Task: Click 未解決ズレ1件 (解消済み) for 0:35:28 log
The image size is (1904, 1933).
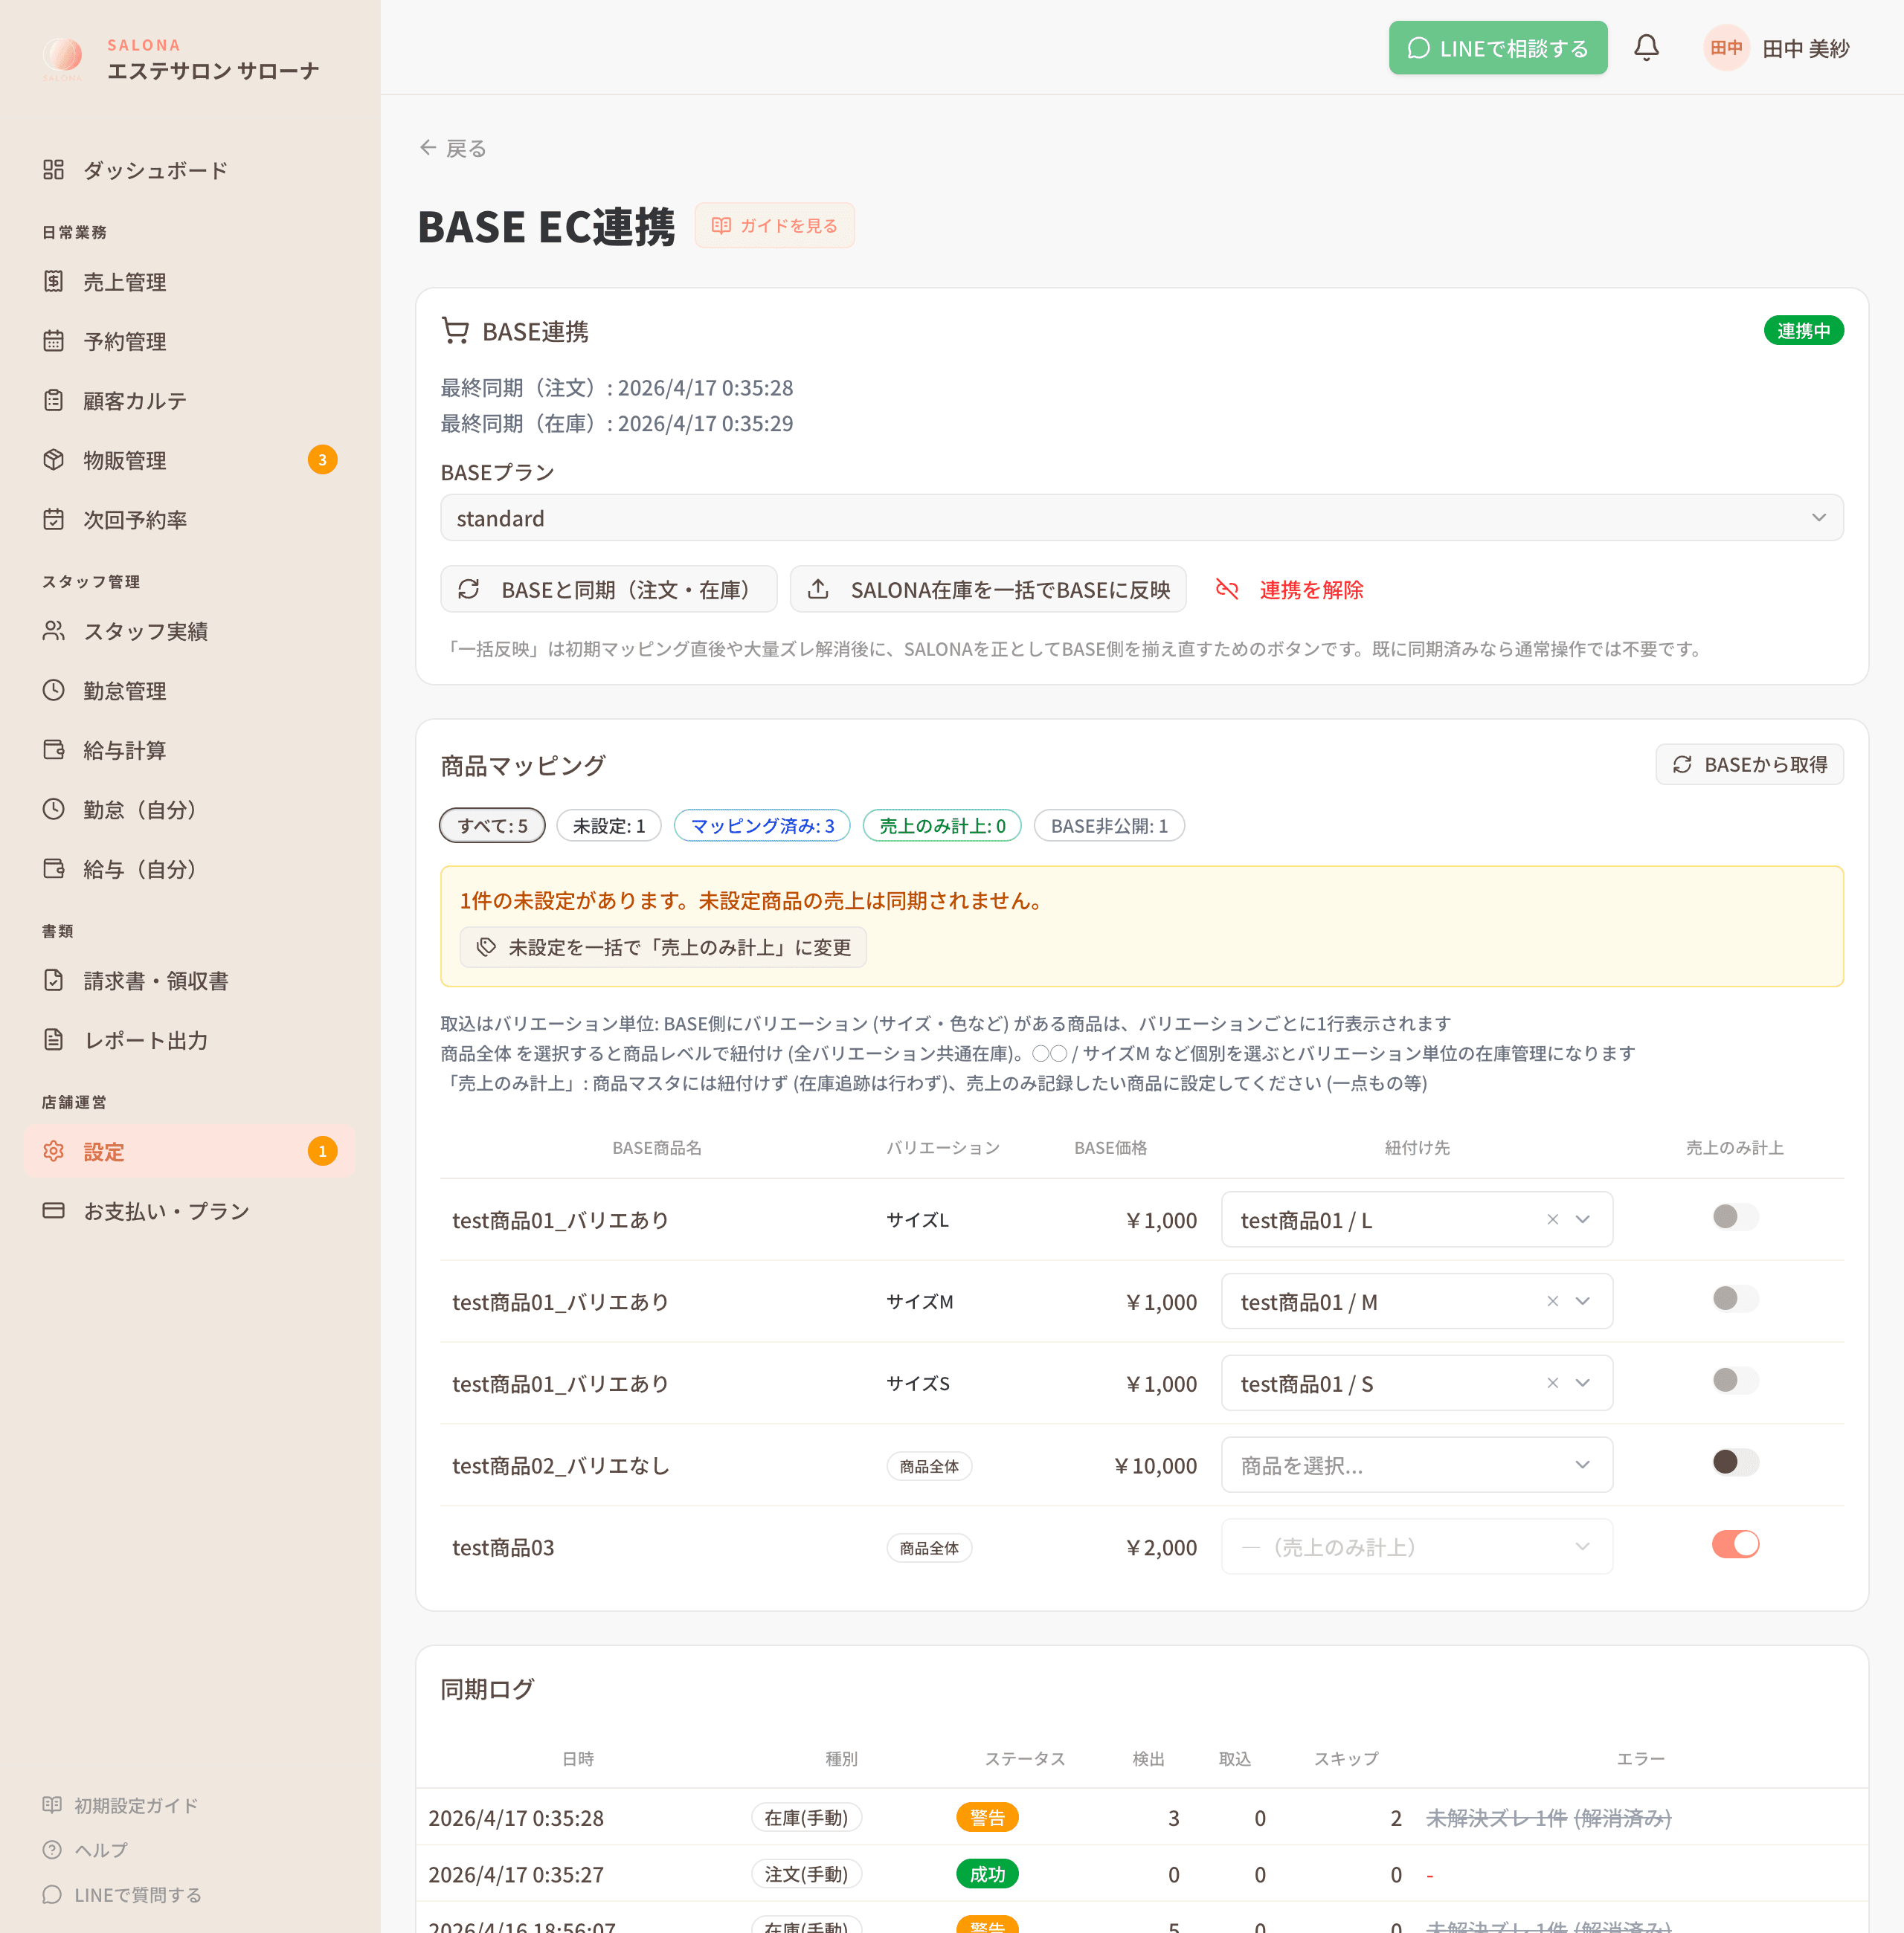Action: point(1548,1818)
